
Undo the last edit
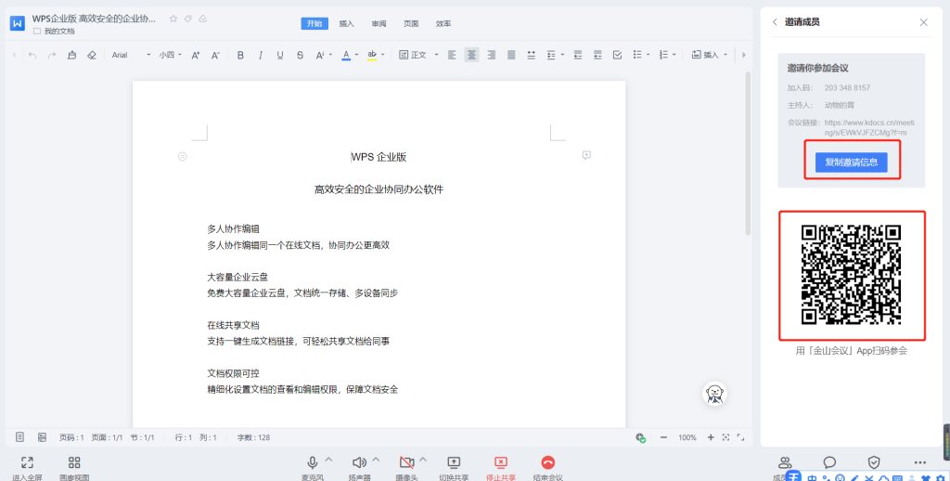tap(32, 55)
